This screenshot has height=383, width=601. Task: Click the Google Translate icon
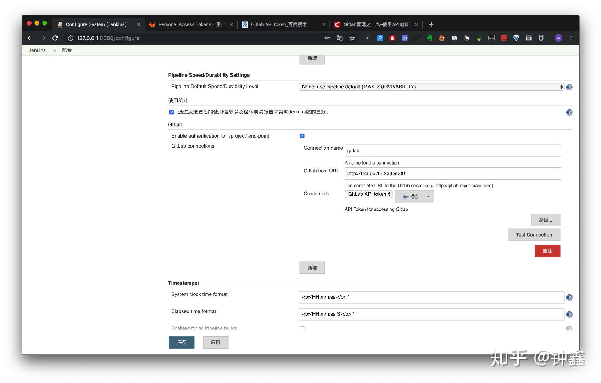(x=339, y=38)
